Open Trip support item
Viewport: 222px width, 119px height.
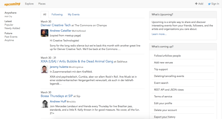click(183, 69)
